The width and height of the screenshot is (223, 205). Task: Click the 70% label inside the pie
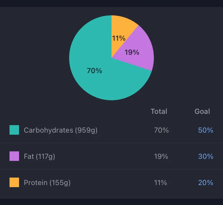point(95,71)
